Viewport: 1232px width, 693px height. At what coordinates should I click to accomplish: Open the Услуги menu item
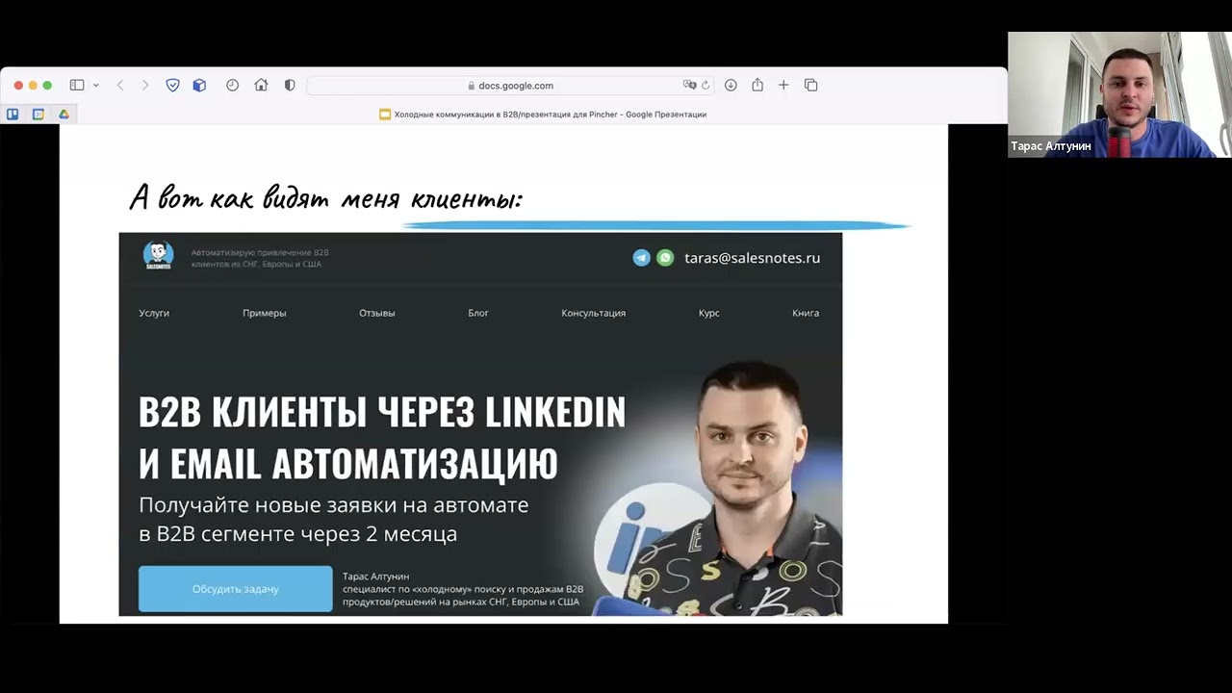(154, 313)
